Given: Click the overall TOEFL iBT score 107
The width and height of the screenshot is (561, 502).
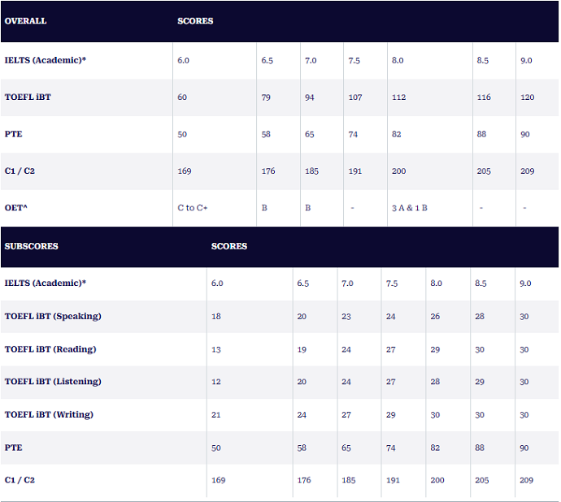Looking at the screenshot, I should [x=354, y=97].
